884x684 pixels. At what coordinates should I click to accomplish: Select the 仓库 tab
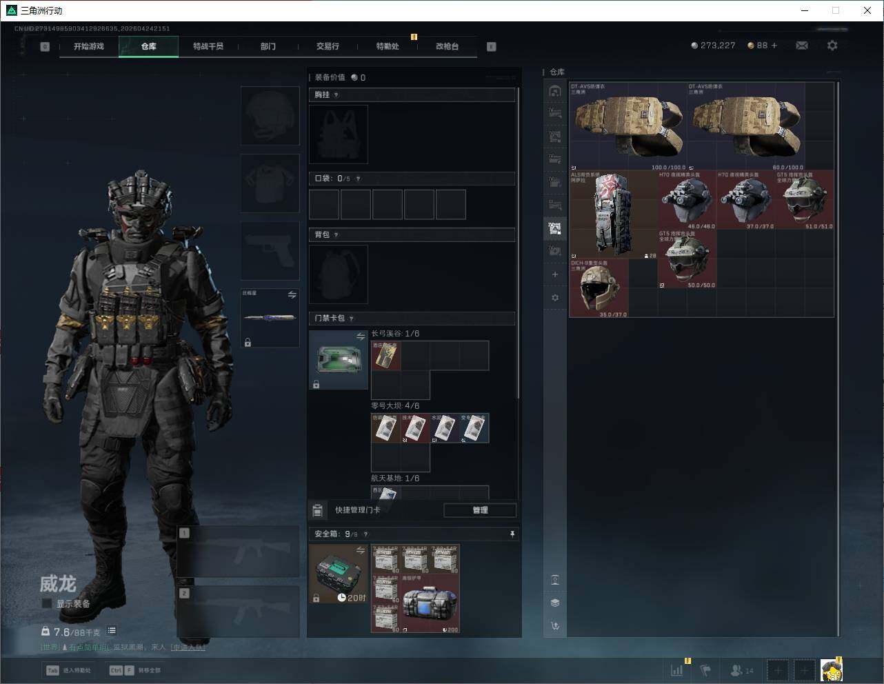[149, 46]
